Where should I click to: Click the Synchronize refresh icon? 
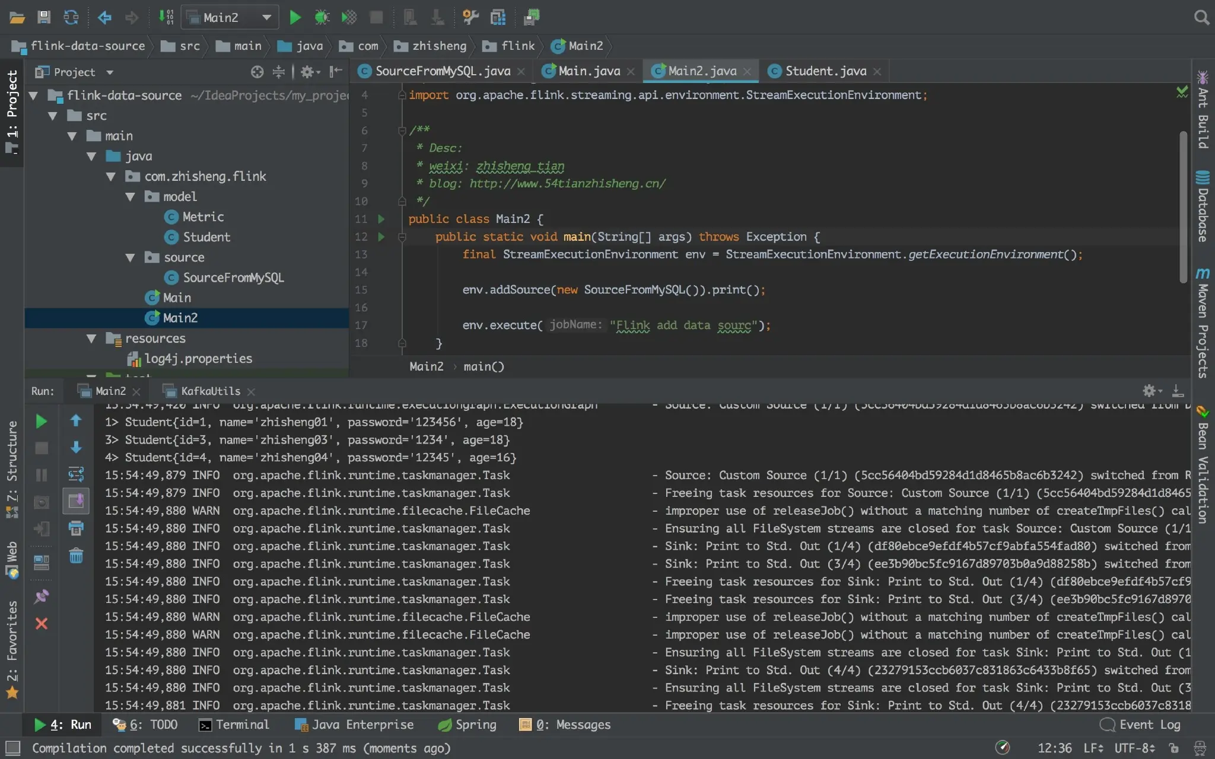[x=71, y=17]
